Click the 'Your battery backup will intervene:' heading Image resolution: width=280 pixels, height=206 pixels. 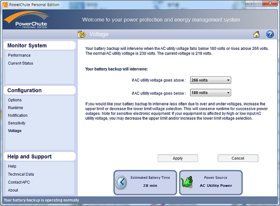pyautogui.click(x=116, y=69)
